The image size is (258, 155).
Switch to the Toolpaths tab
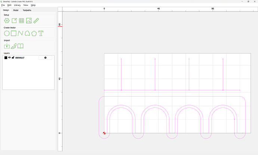click(27, 10)
